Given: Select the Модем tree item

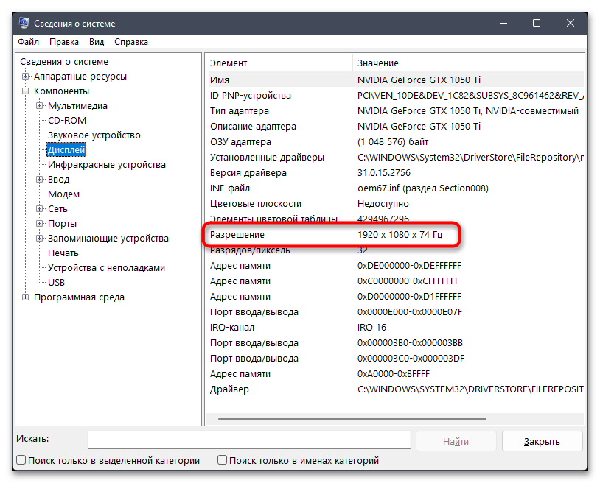Looking at the screenshot, I should coord(63,194).
